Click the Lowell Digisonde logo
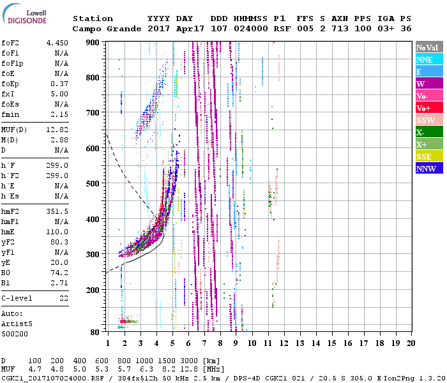The height and width of the screenshot is (383, 447). (x=28, y=17)
